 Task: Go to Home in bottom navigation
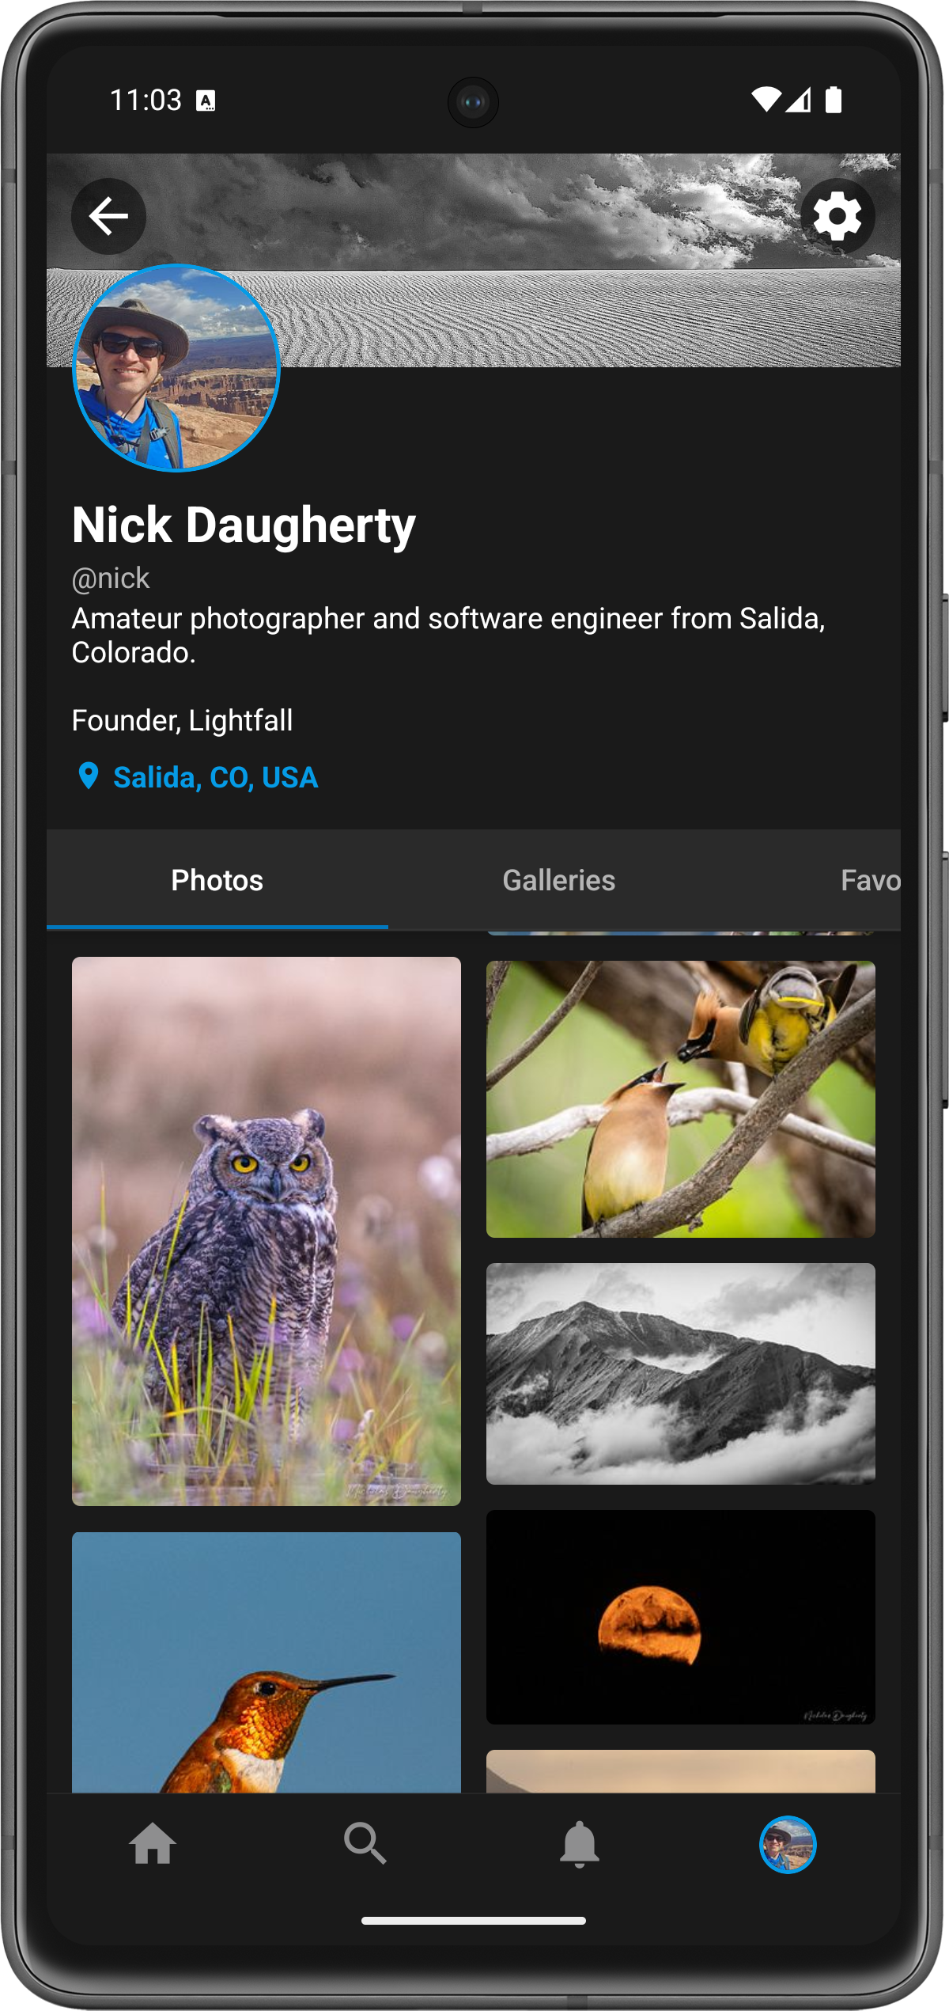click(x=153, y=1844)
